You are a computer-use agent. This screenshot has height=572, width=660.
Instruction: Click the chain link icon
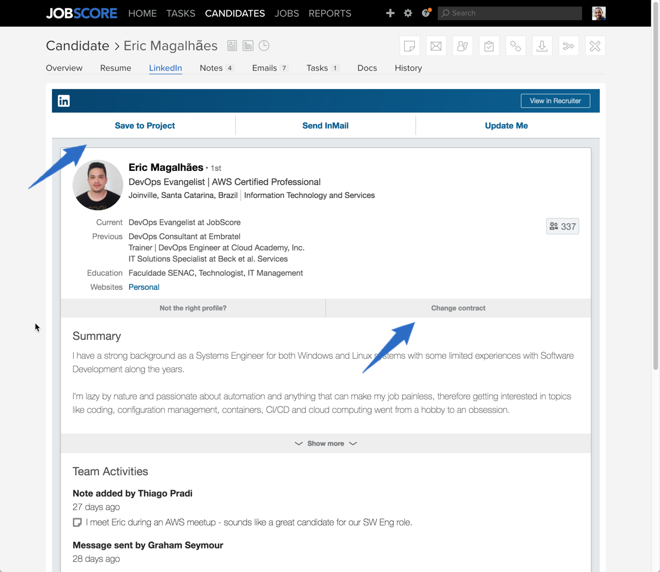(516, 46)
